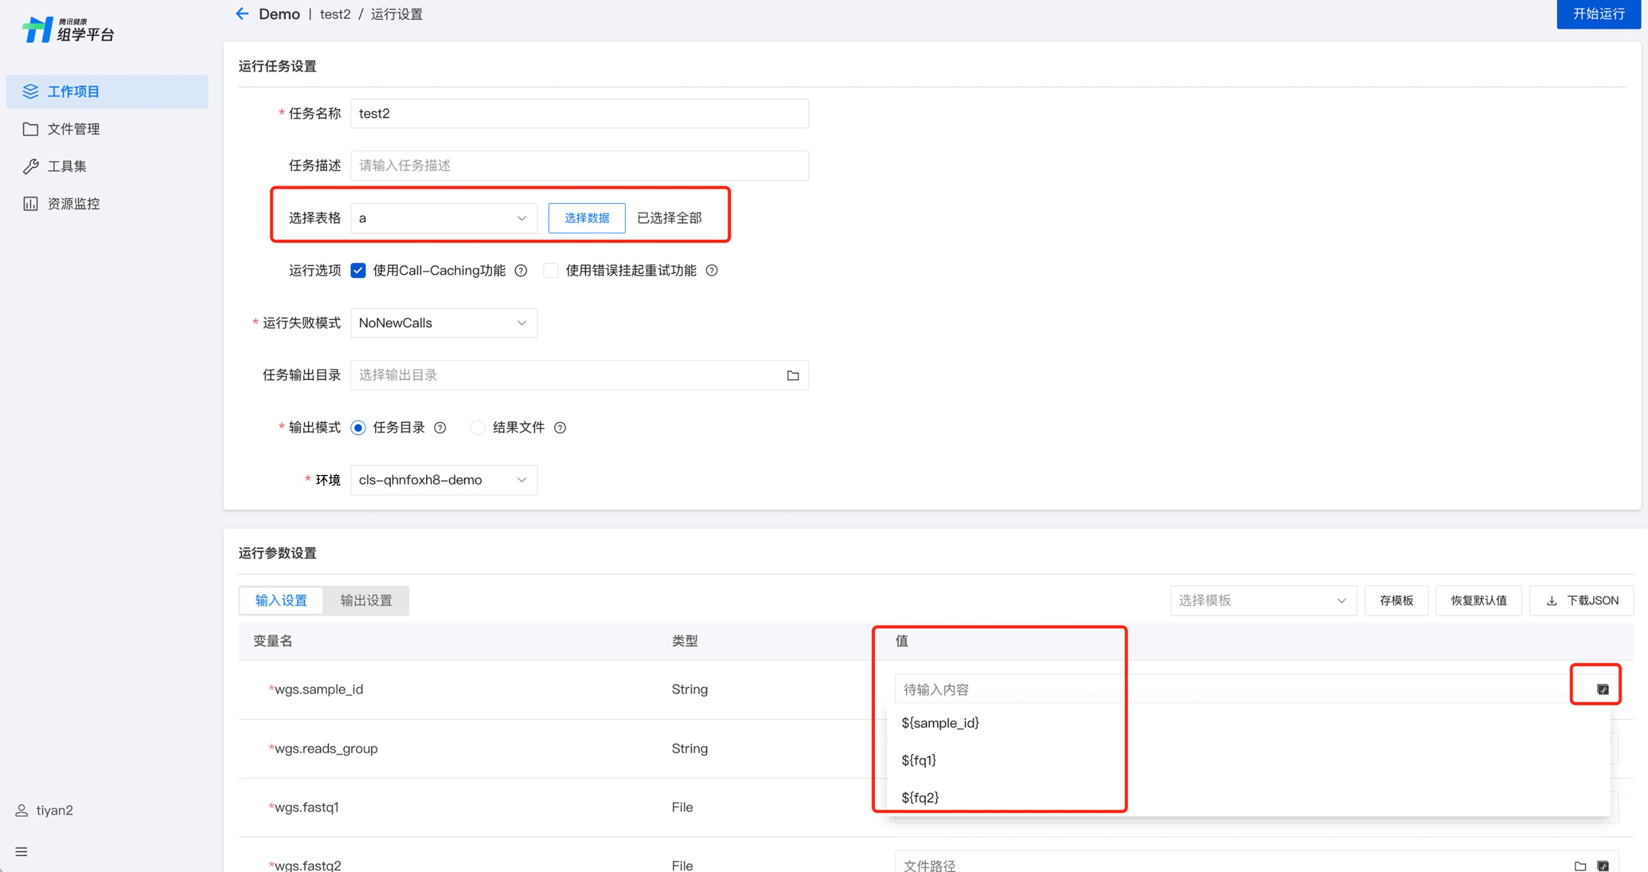Open 运行失败模式 dropdown NoNewCalls
The width and height of the screenshot is (1648, 872).
point(443,323)
